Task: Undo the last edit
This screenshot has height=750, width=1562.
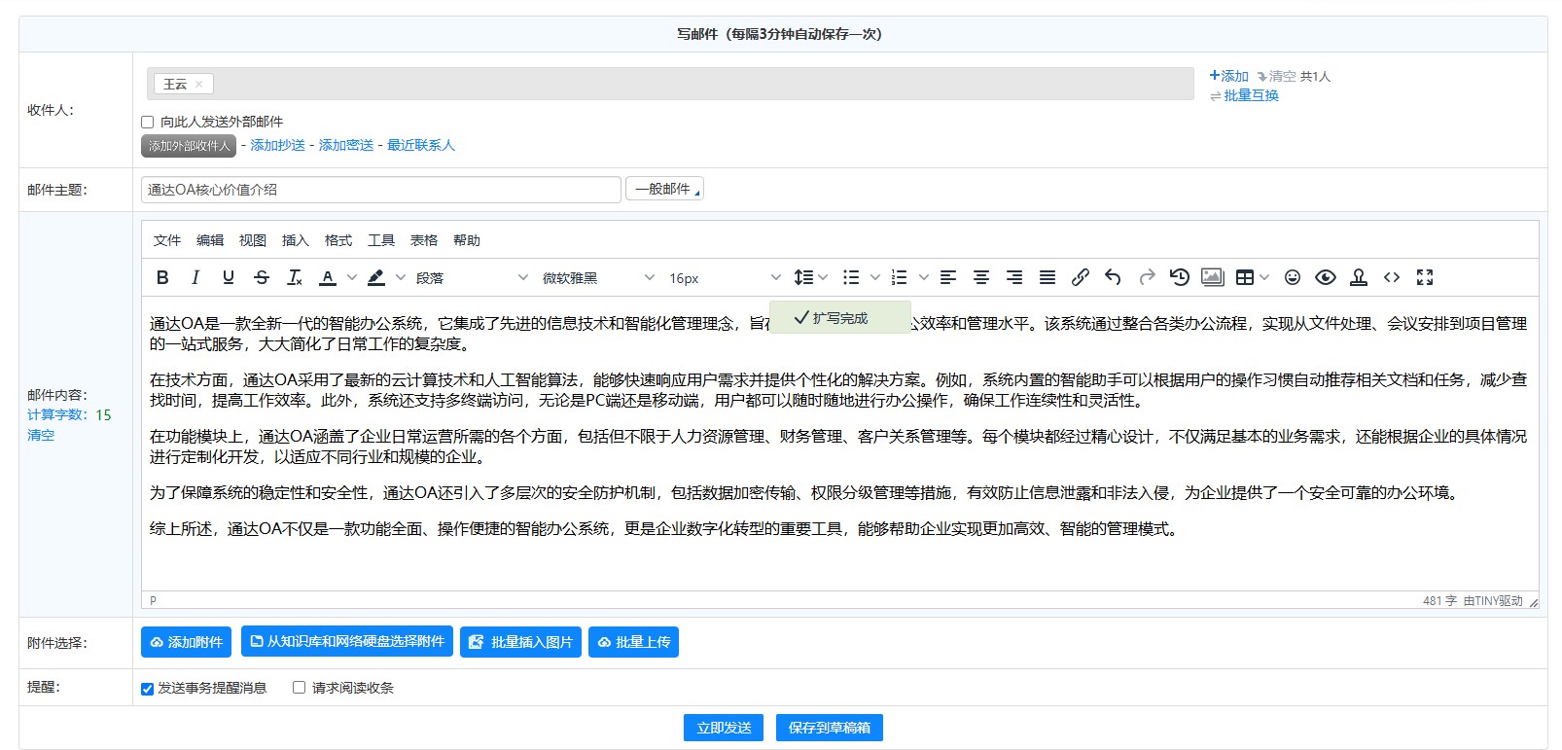Action: [1114, 277]
